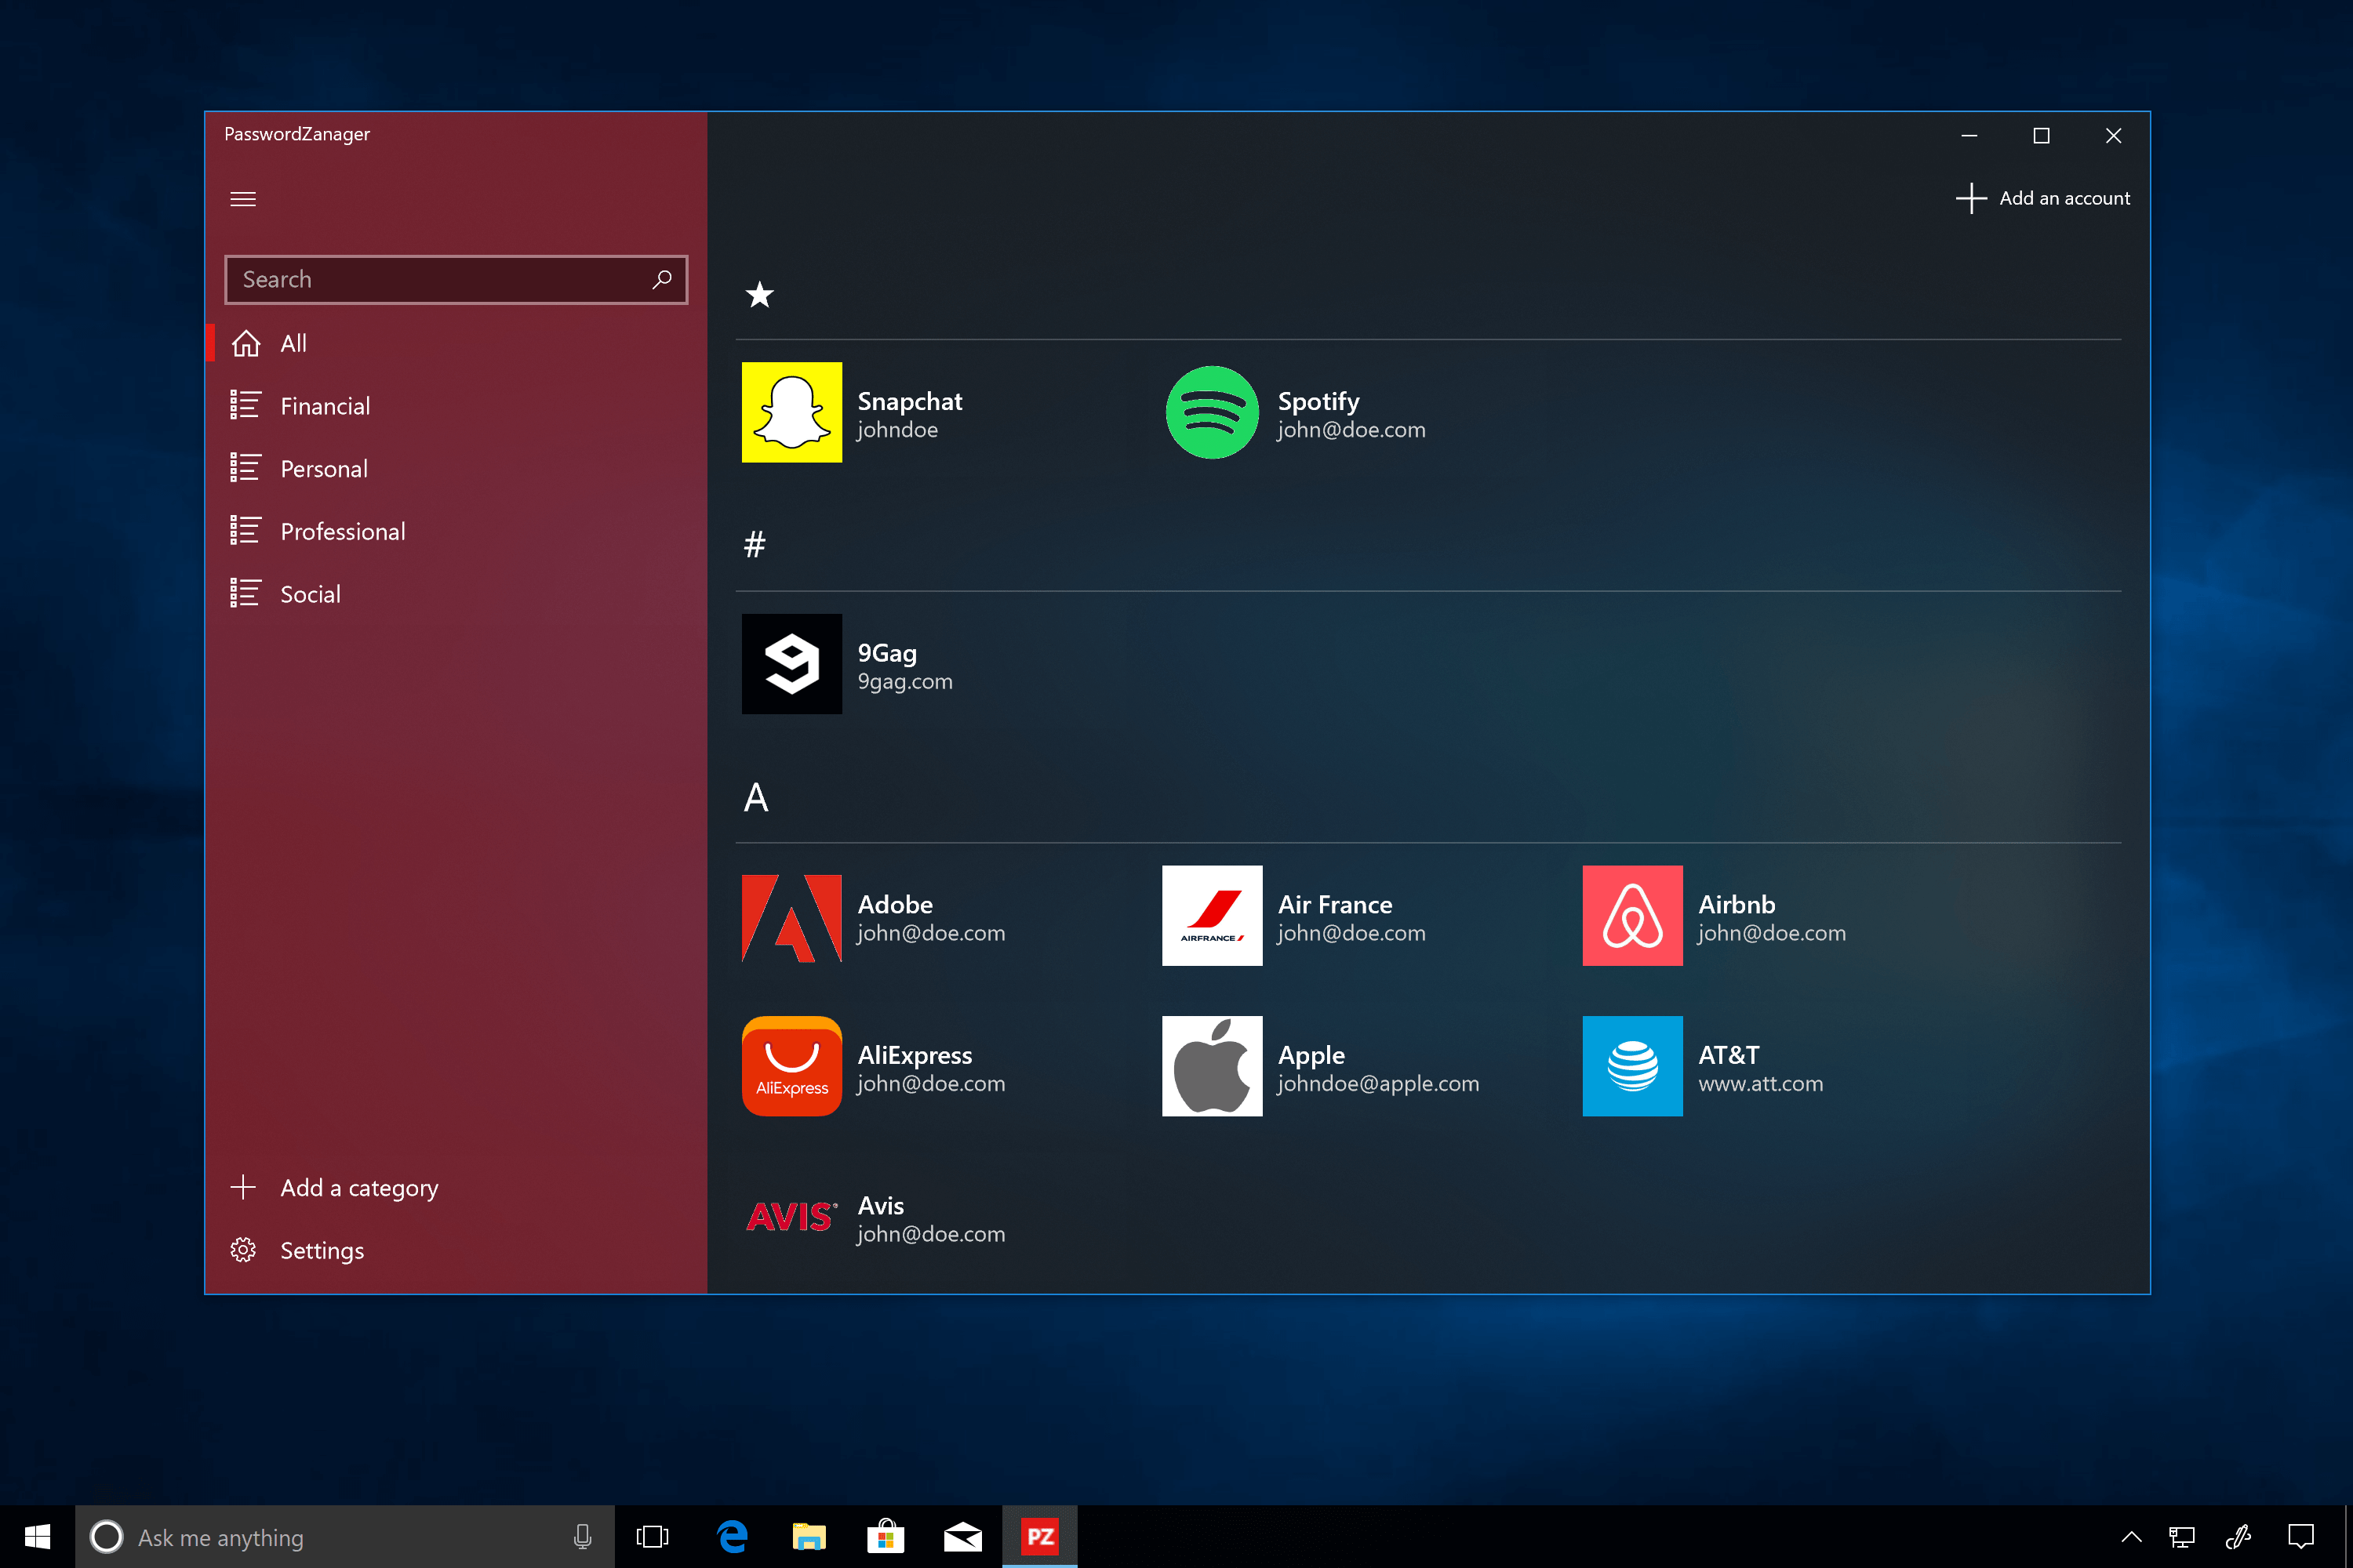The height and width of the screenshot is (1568, 2353).
Task: Click the search magnifier icon
Action: [x=661, y=279]
